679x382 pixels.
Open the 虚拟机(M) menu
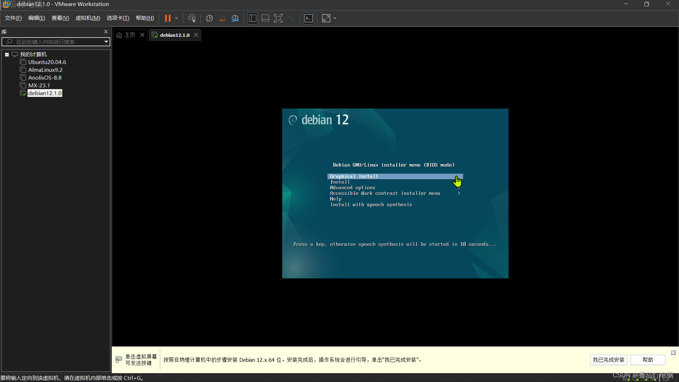click(x=88, y=18)
